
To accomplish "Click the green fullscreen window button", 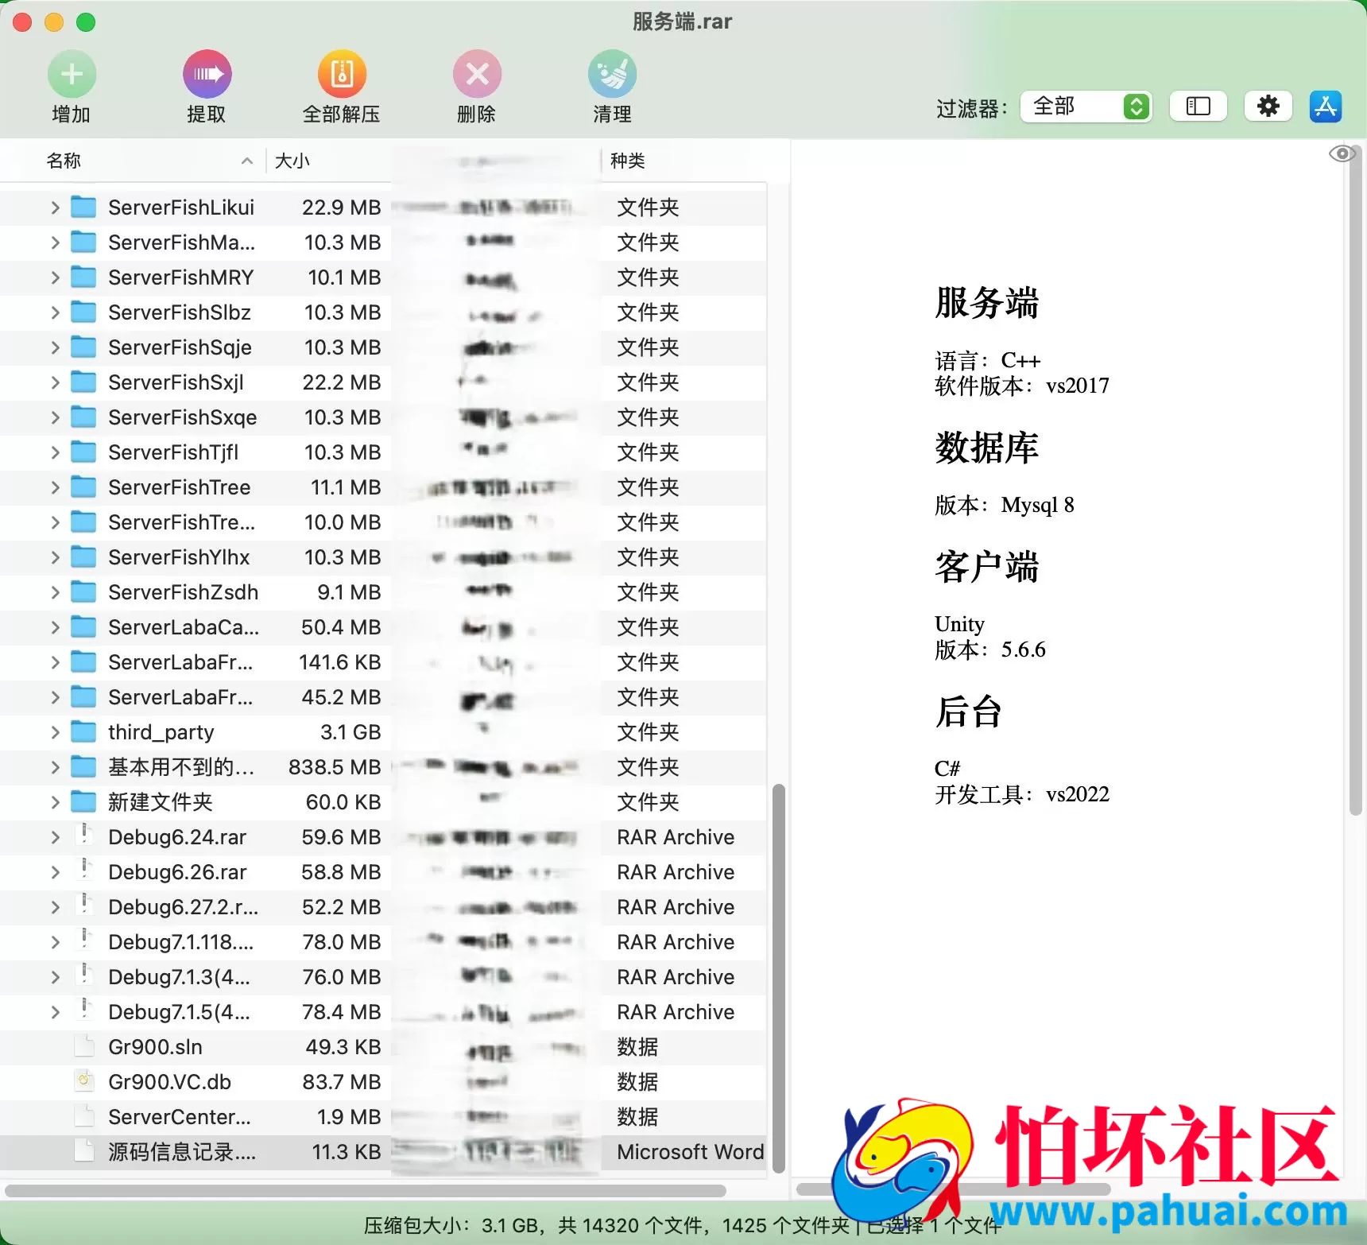I will click(86, 22).
